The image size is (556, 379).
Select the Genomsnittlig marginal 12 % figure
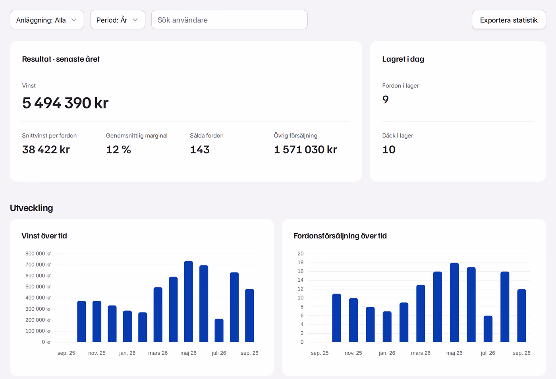pos(118,149)
